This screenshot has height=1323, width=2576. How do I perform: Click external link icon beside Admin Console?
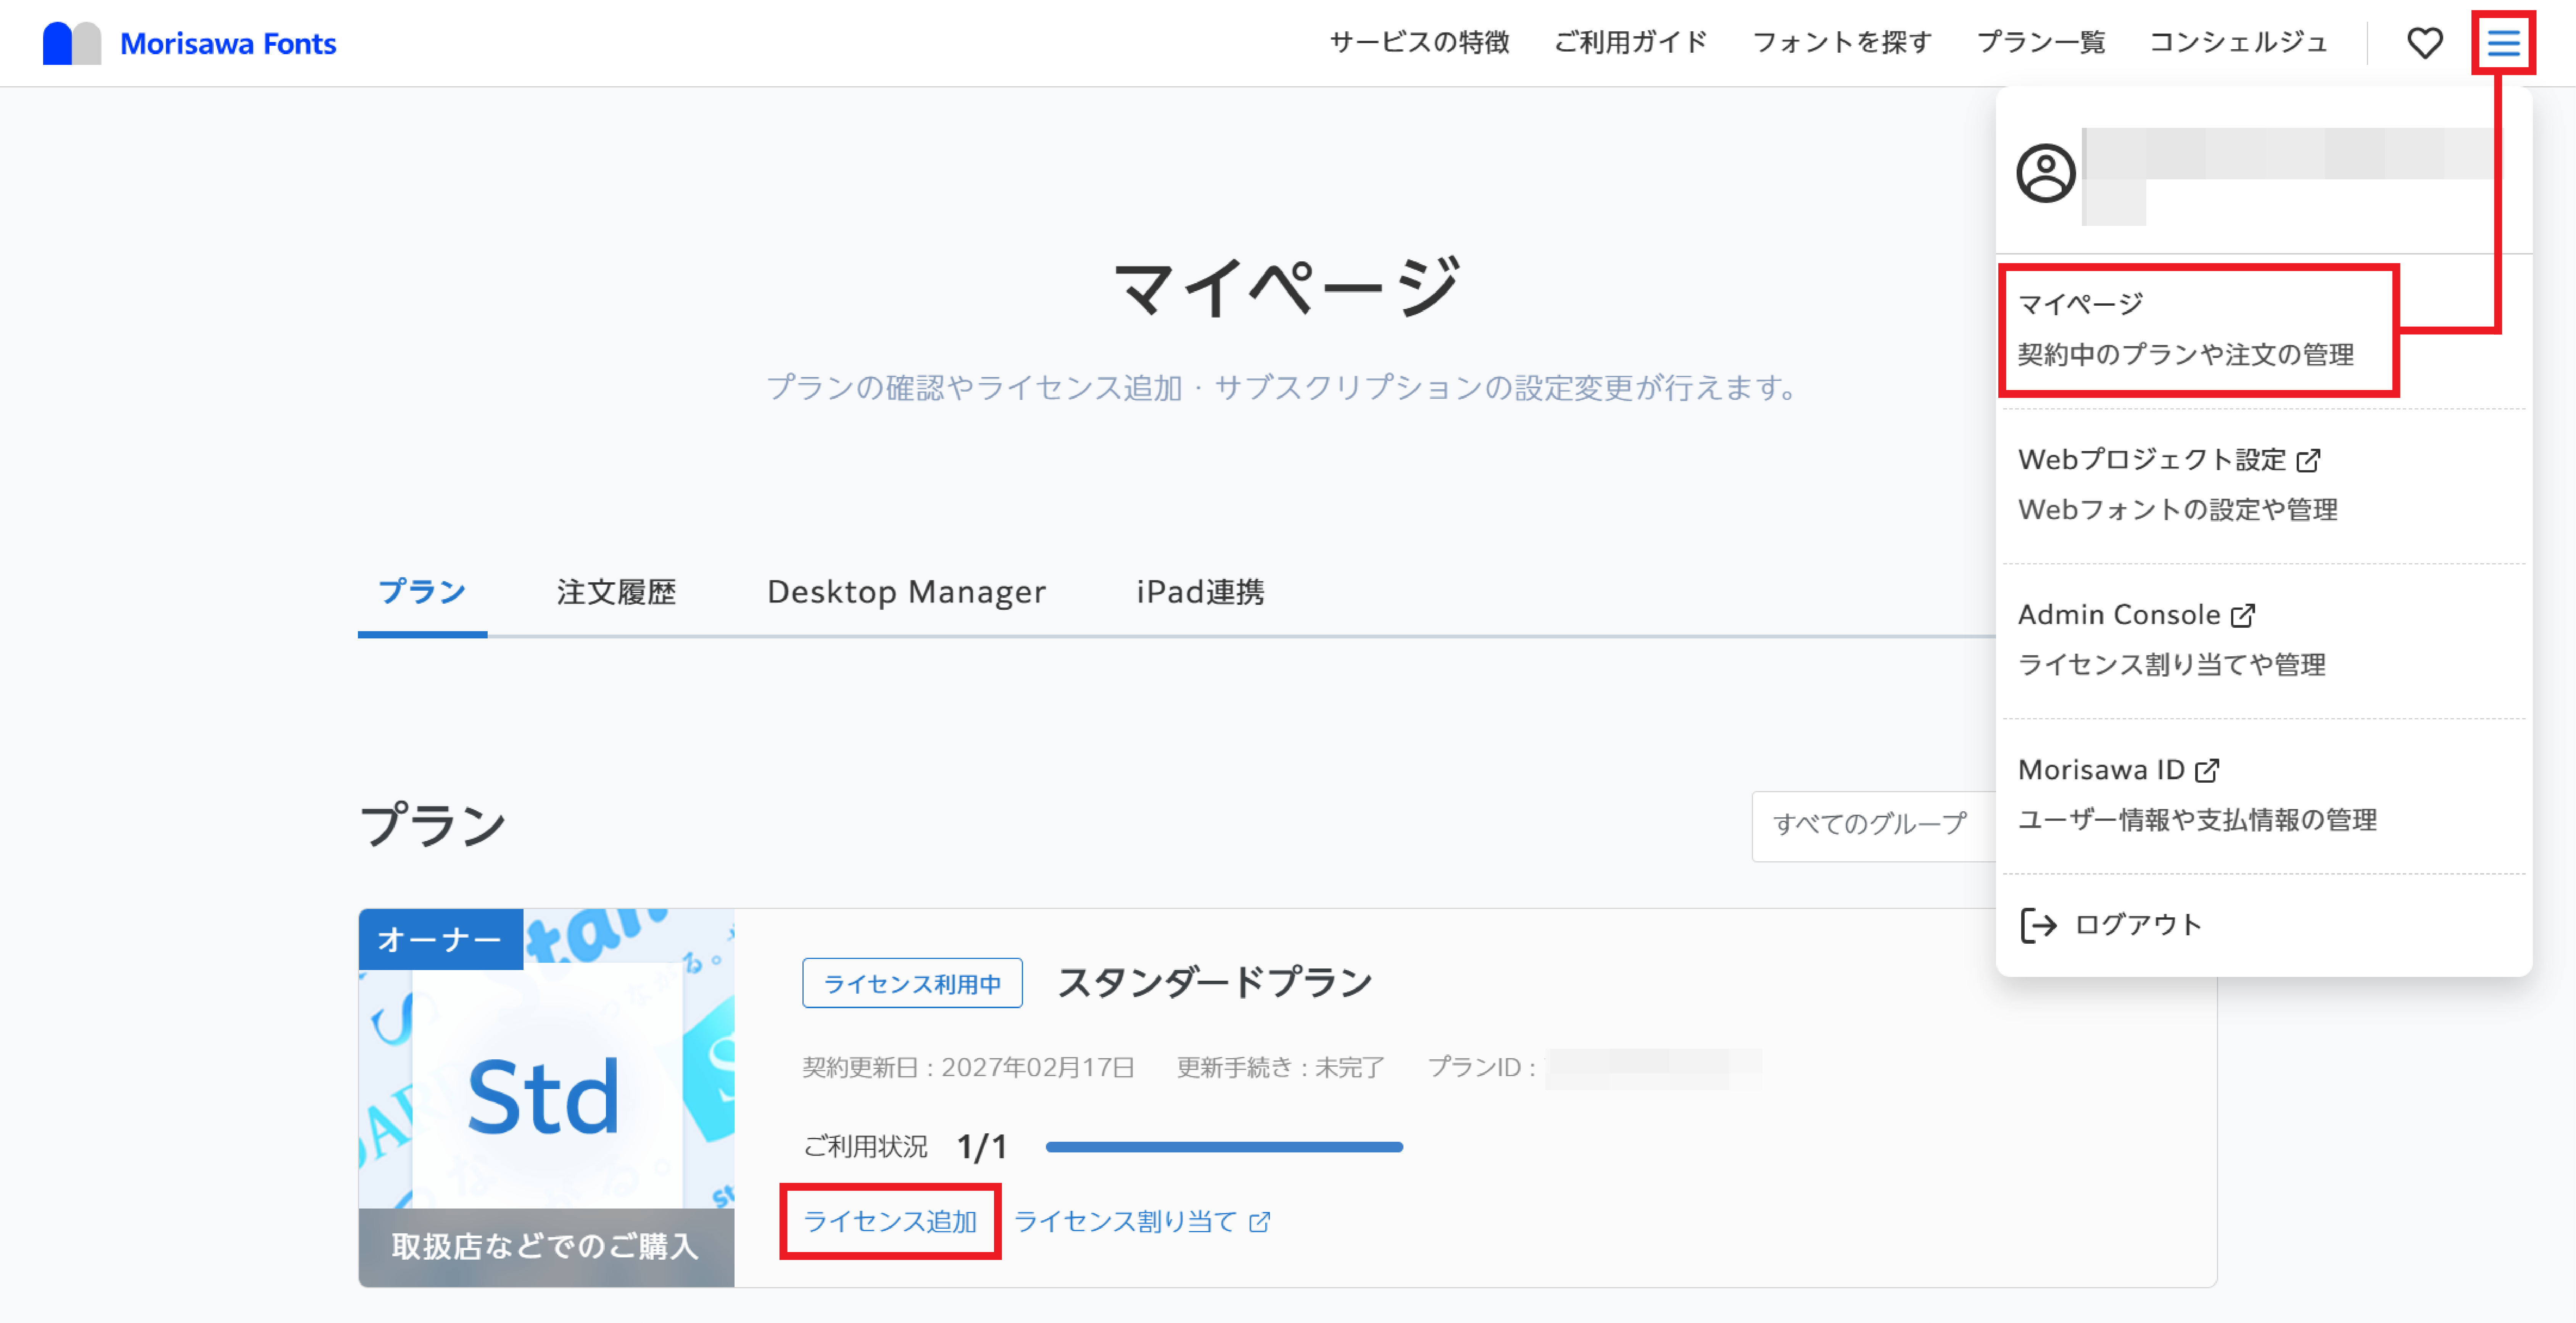[2243, 615]
